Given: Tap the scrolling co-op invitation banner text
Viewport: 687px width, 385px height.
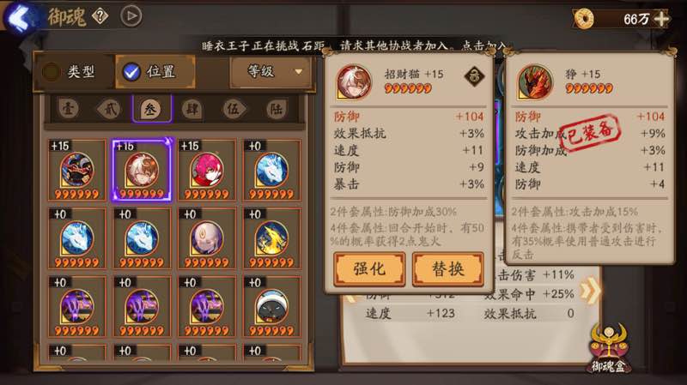Looking at the screenshot, I should tap(353, 45).
